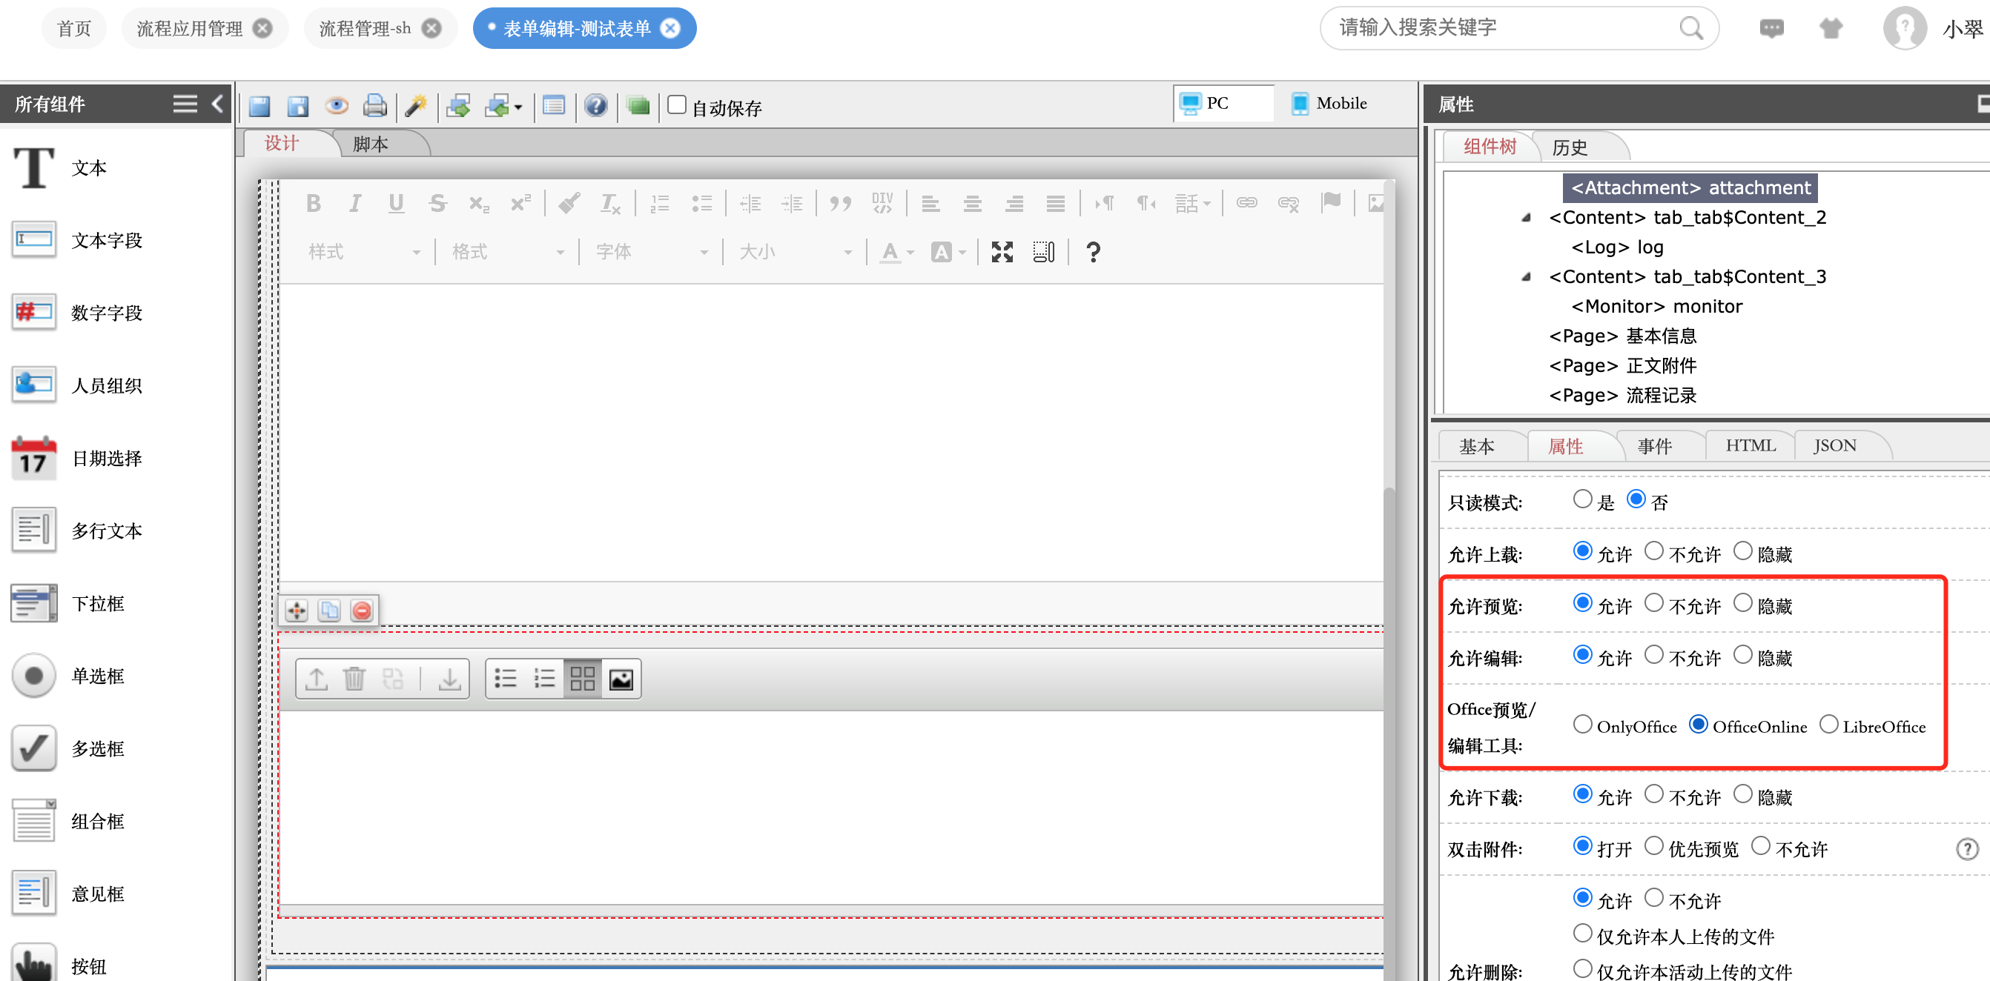Switch attachment list to image view icon
The width and height of the screenshot is (1990, 981).
(621, 679)
